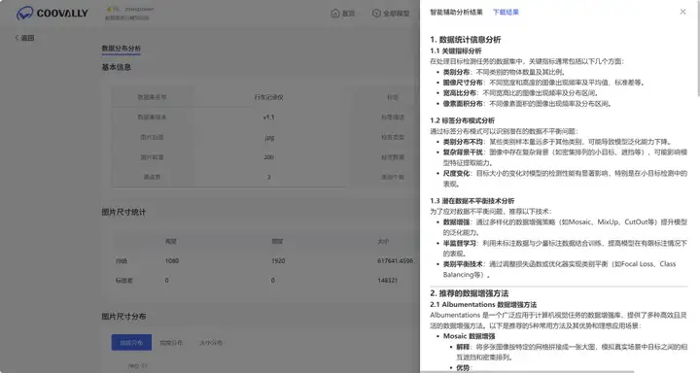The width and height of the screenshot is (700, 373).
Task: Click the username text beside the logo
Action: tap(139, 9)
